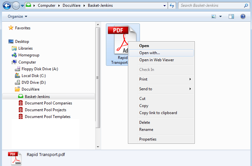Click the Favorites star icon

[11, 28]
